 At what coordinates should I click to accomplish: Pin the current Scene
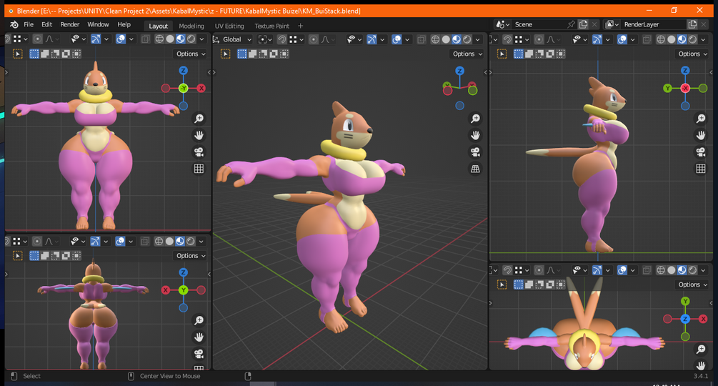point(571,25)
